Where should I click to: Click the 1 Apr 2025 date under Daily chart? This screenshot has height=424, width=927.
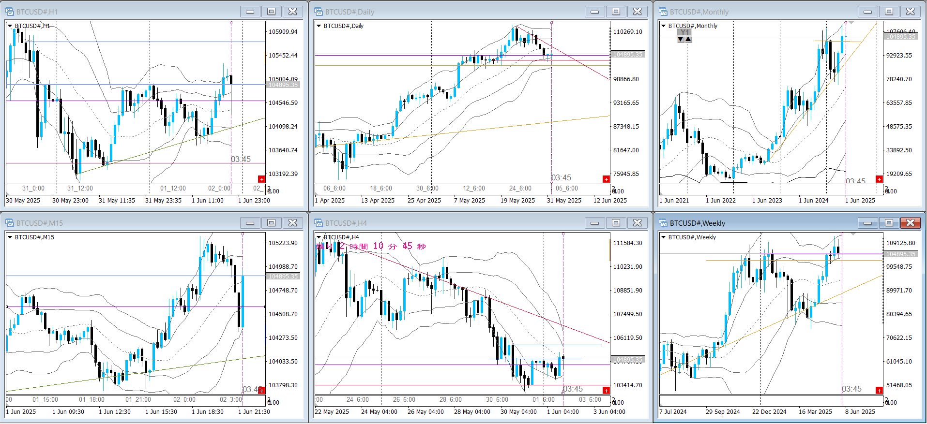330,201
